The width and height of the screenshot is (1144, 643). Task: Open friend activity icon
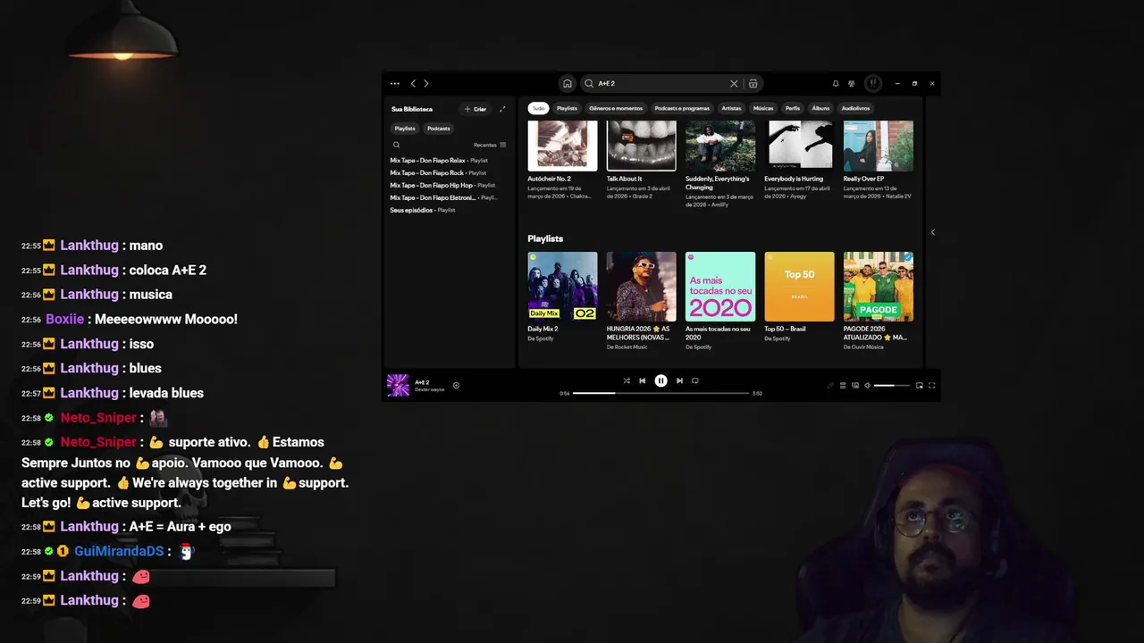pyautogui.click(x=852, y=84)
